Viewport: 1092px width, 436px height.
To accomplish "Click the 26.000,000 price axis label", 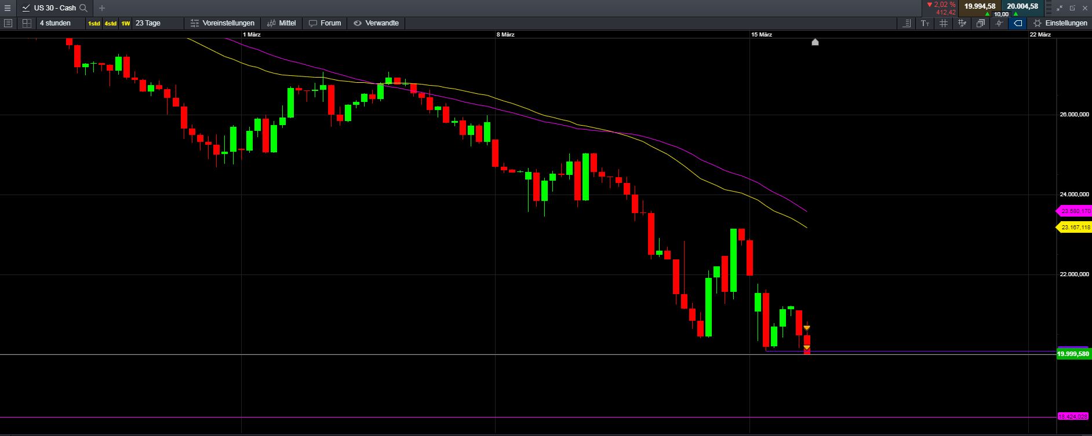I will pyautogui.click(x=1074, y=115).
